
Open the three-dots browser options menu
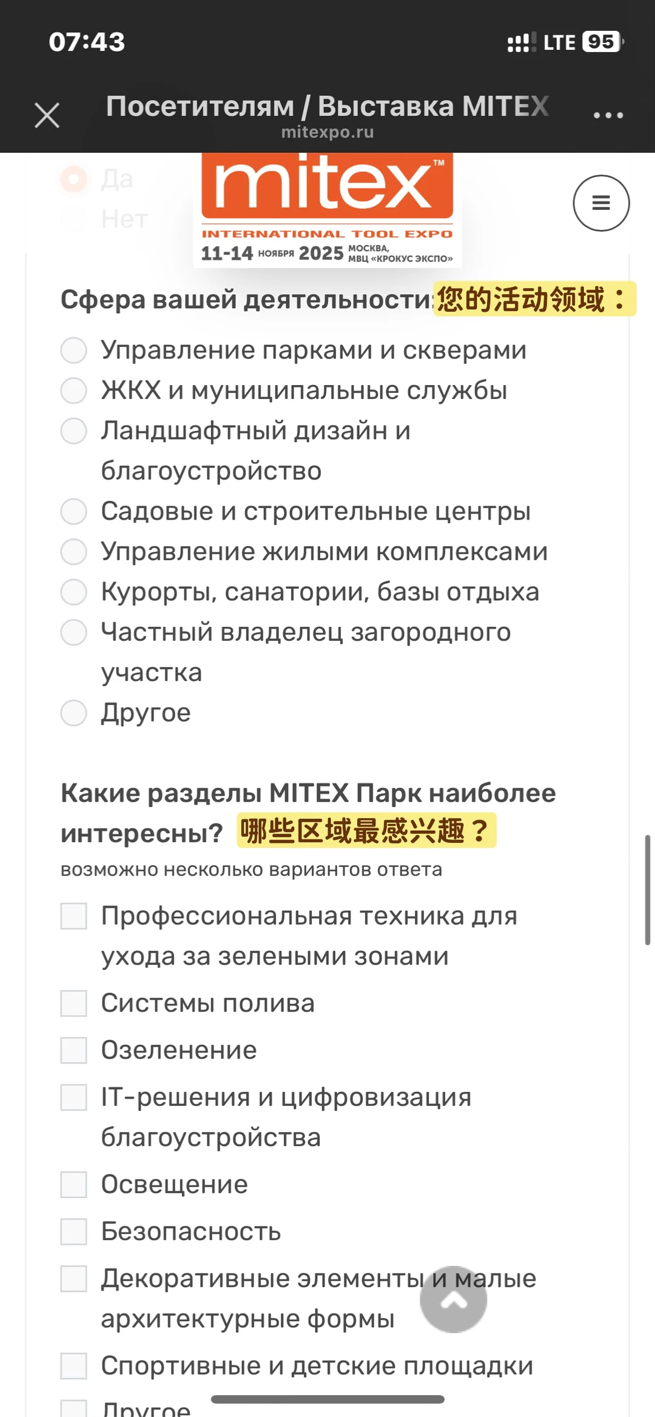[608, 115]
